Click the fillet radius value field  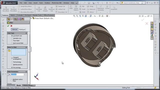point(17,74)
